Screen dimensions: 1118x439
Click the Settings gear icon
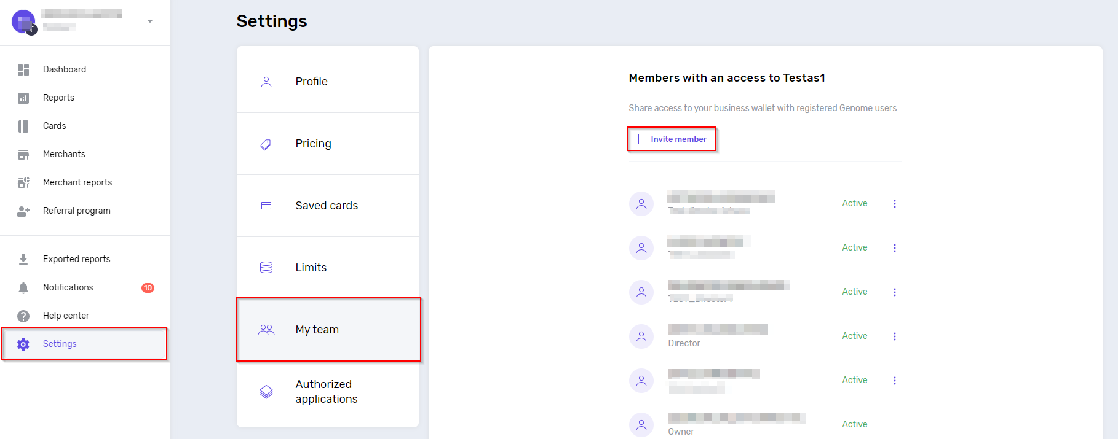[23, 344]
